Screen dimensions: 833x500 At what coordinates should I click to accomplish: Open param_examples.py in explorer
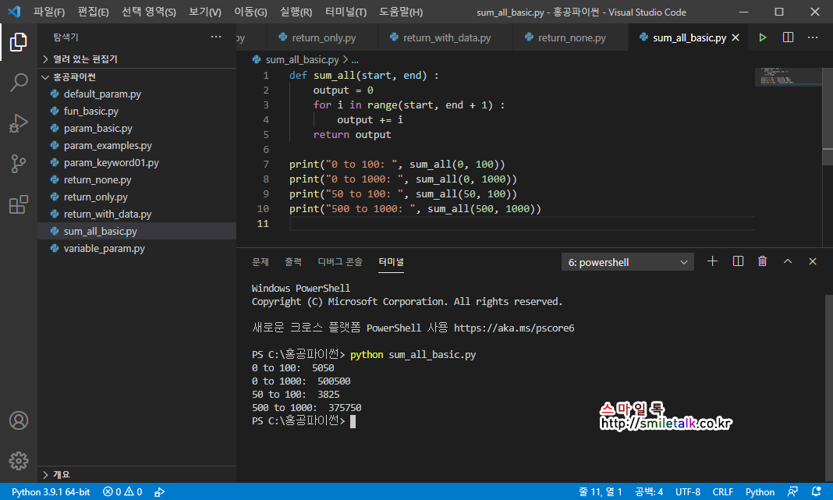click(137, 146)
